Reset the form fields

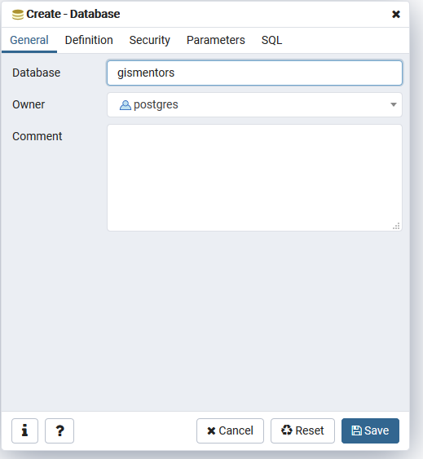[302, 430]
